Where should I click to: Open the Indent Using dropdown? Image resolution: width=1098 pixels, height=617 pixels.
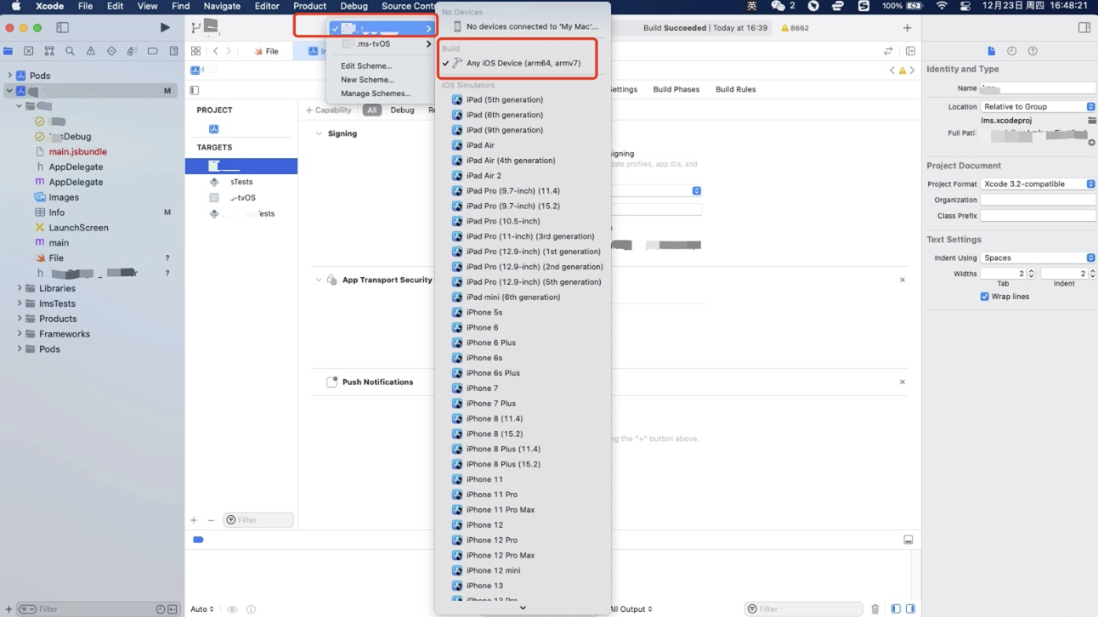click(x=1038, y=258)
